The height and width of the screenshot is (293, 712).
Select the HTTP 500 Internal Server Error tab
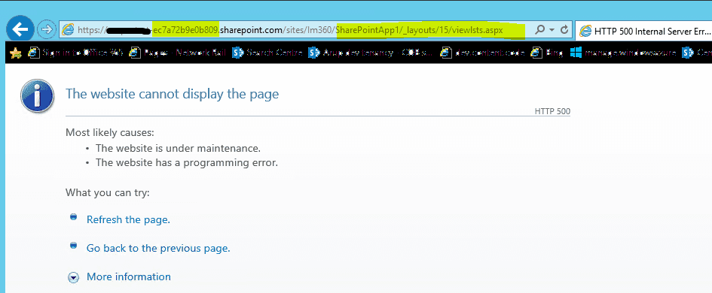coord(643,32)
